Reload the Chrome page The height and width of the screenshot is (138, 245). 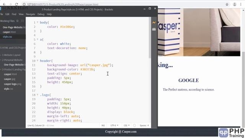tap(16, 4)
